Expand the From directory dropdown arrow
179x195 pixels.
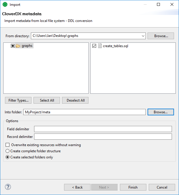click(x=143, y=36)
